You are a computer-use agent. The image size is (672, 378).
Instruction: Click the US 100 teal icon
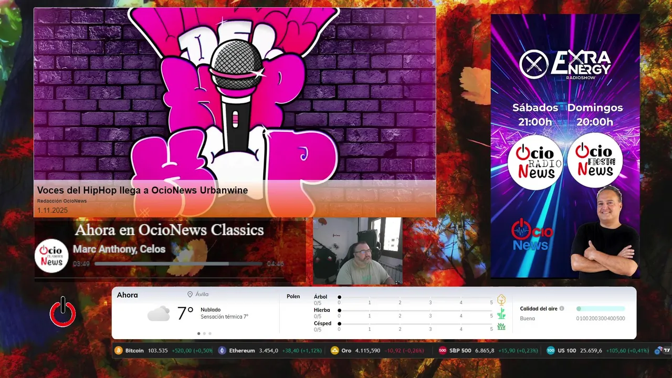(x=550, y=350)
